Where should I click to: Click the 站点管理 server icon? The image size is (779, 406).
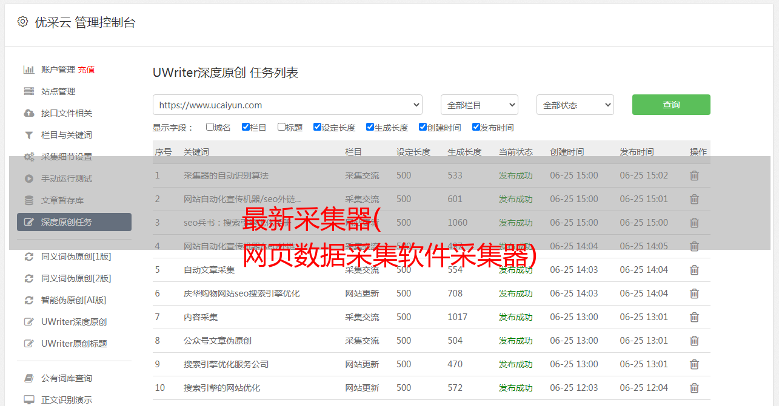pos(28,91)
